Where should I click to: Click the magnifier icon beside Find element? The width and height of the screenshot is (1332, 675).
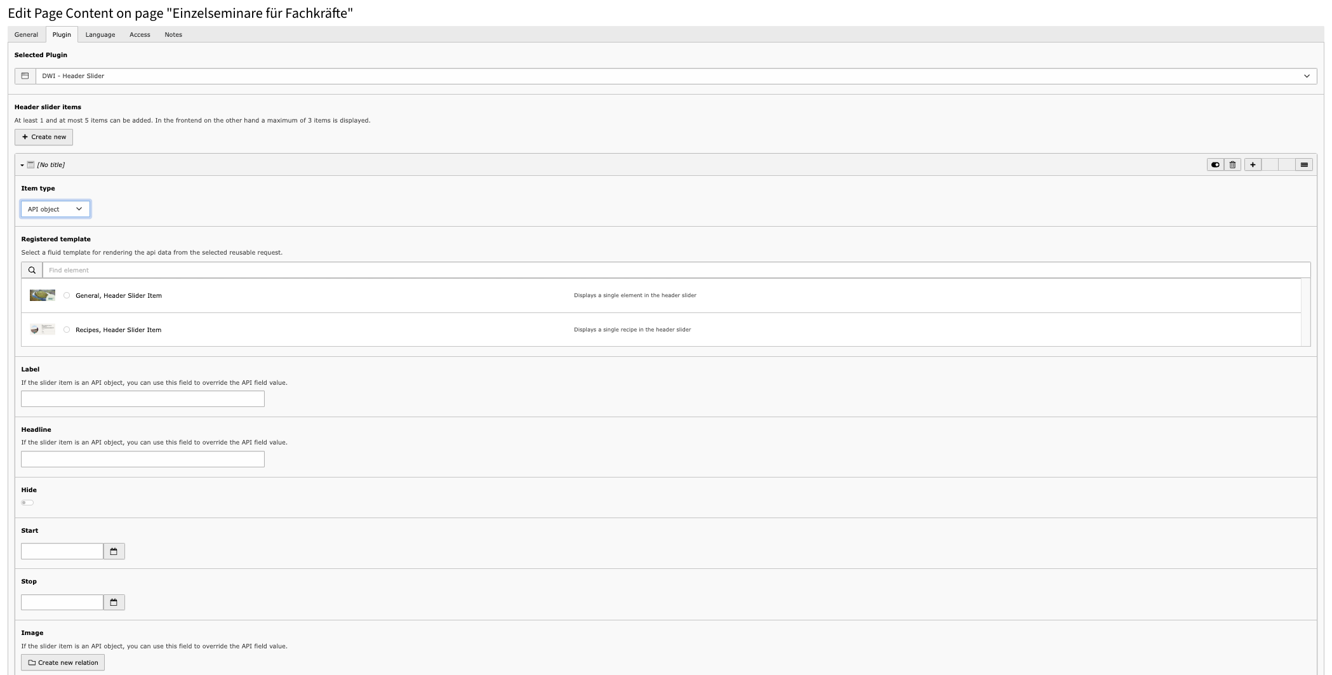[32, 271]
